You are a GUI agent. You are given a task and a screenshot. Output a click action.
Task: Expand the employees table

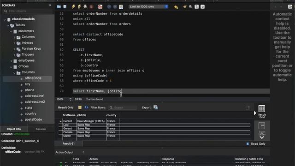tap(11, 61)
